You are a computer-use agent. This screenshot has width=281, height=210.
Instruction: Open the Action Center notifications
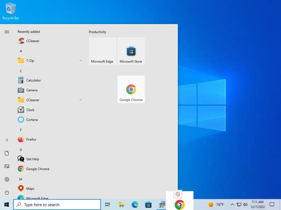pyautogui.click(x=272, y=205)
